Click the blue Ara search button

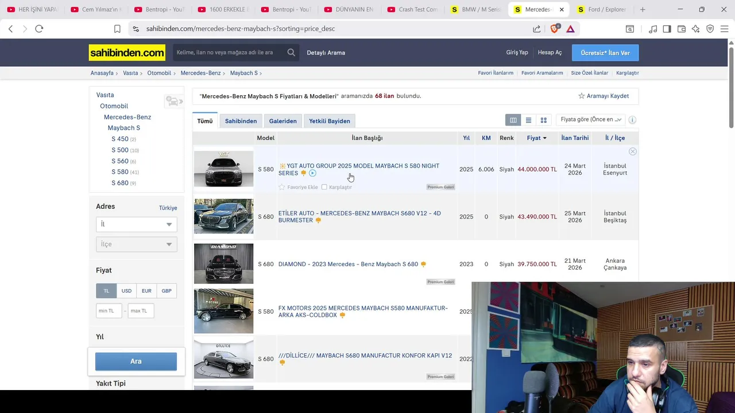136,361
